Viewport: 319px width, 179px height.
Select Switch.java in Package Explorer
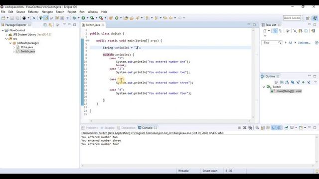point(28,51)
